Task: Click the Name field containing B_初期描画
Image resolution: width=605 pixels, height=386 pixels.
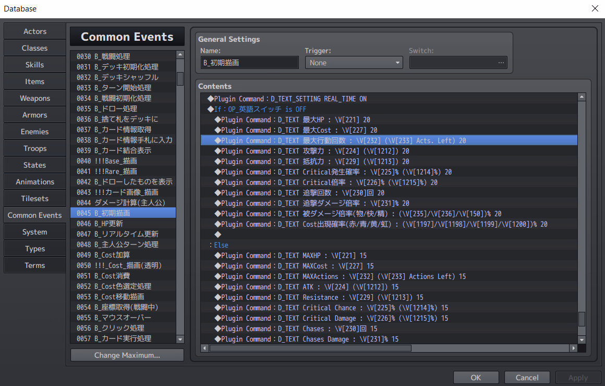Action: [x=249, y=63]
